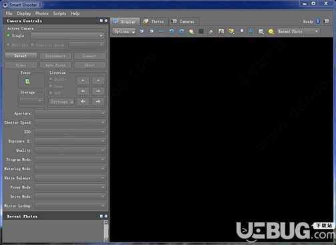336x245 pixels.
Task: Toggle the Enable checkbox under Liveview
Action: 51,79
